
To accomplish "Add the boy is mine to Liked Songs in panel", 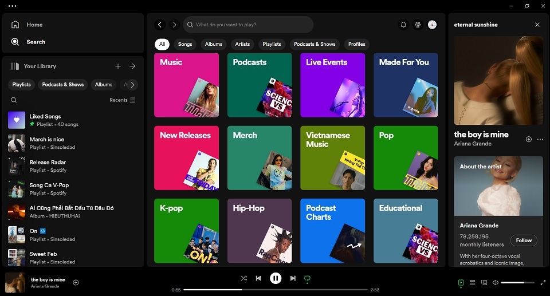I will click(x=529, y=139).
